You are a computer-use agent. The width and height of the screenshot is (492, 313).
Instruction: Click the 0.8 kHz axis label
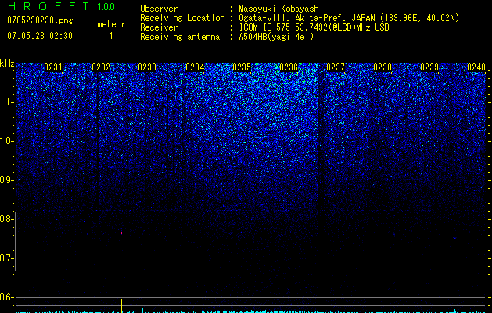6,219
